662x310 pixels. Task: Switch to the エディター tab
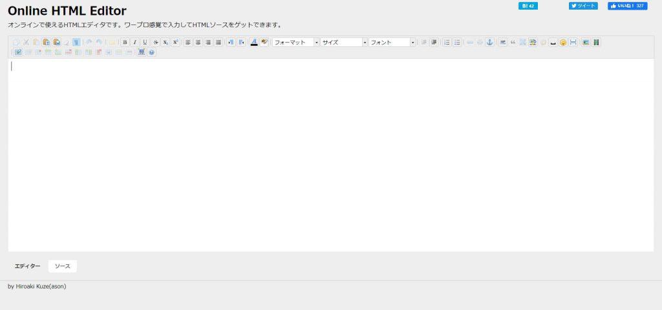tap(28, 266)
